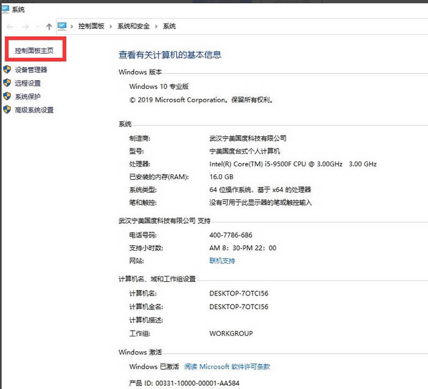Click 系统 at the end of the breadcrumb
Screen dimensions: 428x389
tap(169, 26)
